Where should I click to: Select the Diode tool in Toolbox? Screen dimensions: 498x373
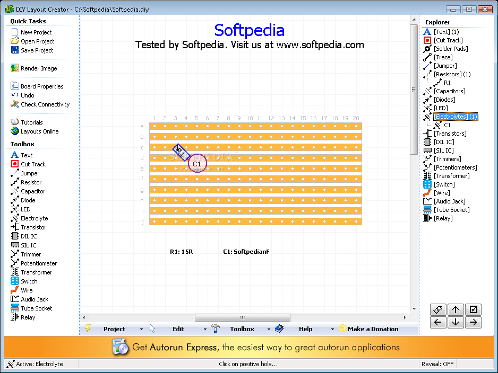coord(23,200)
